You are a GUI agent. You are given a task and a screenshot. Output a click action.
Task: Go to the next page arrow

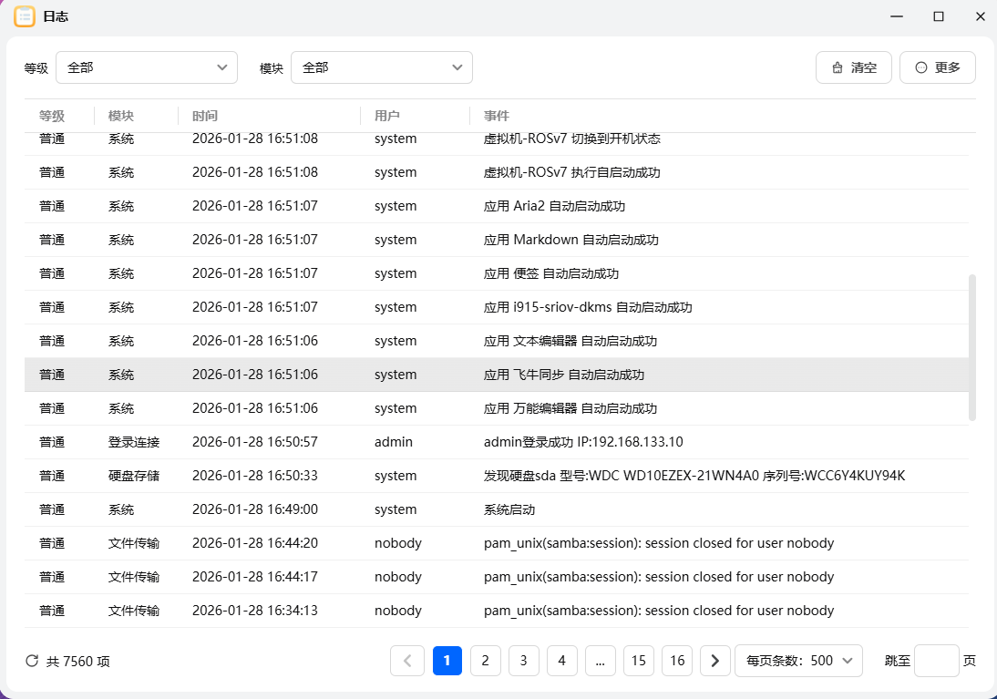coord(714,661)
